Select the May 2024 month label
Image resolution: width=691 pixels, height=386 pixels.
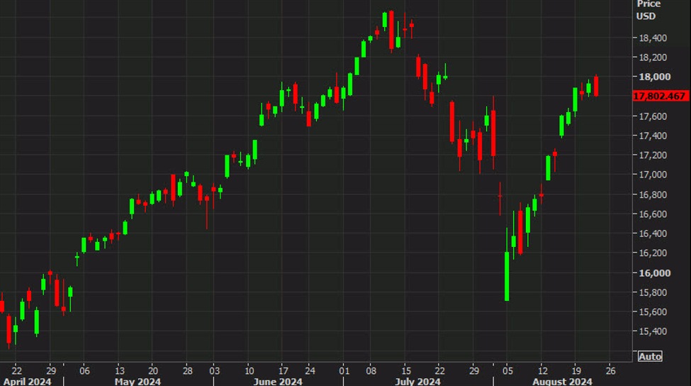(137, 381)
